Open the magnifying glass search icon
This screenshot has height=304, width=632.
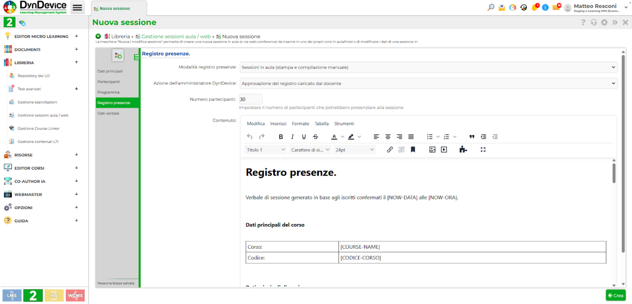[491, 7]
